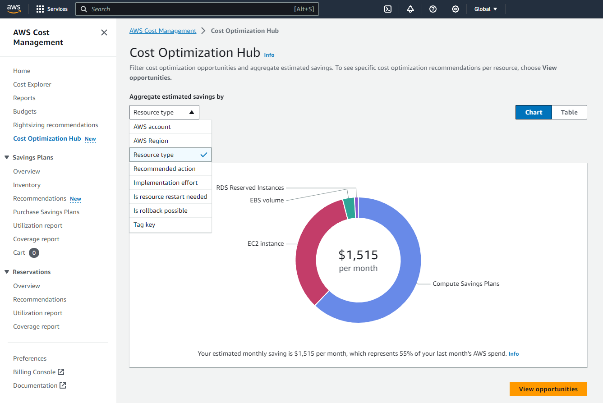This screenshot has height=403, width=603.
Task: Open Rightsizing recommendations from sidebar
Action: (55, 124)
